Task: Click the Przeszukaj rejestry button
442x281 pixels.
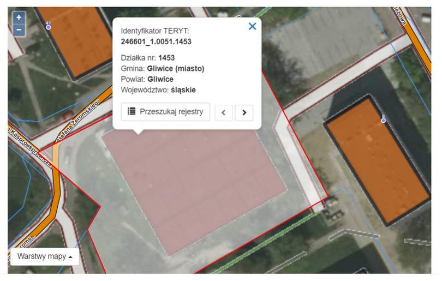Action: [165, 112]
